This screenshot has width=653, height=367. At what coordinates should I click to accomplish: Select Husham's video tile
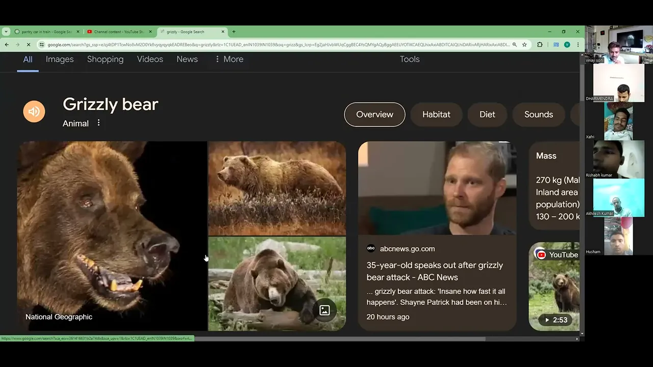619,236
